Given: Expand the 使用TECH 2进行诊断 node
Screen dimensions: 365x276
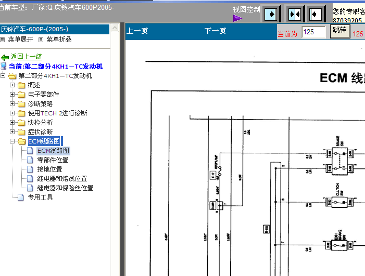Looking at the screenshot, I should [x=12, y=113].
